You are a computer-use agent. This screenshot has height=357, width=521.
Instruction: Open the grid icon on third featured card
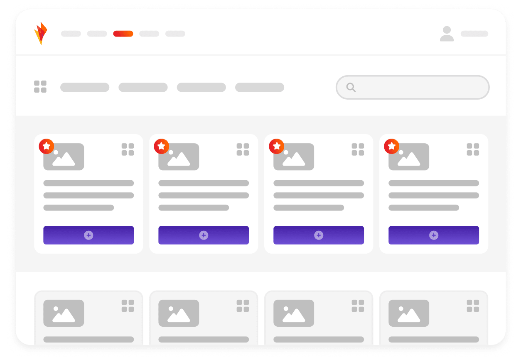[x=358, y=149]
